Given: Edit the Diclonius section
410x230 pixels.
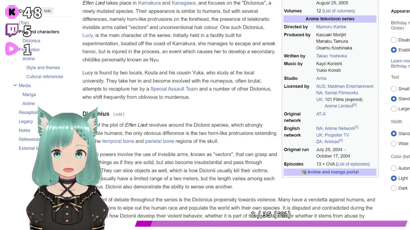Looking at the screenshot, I should tap(119, 114).
